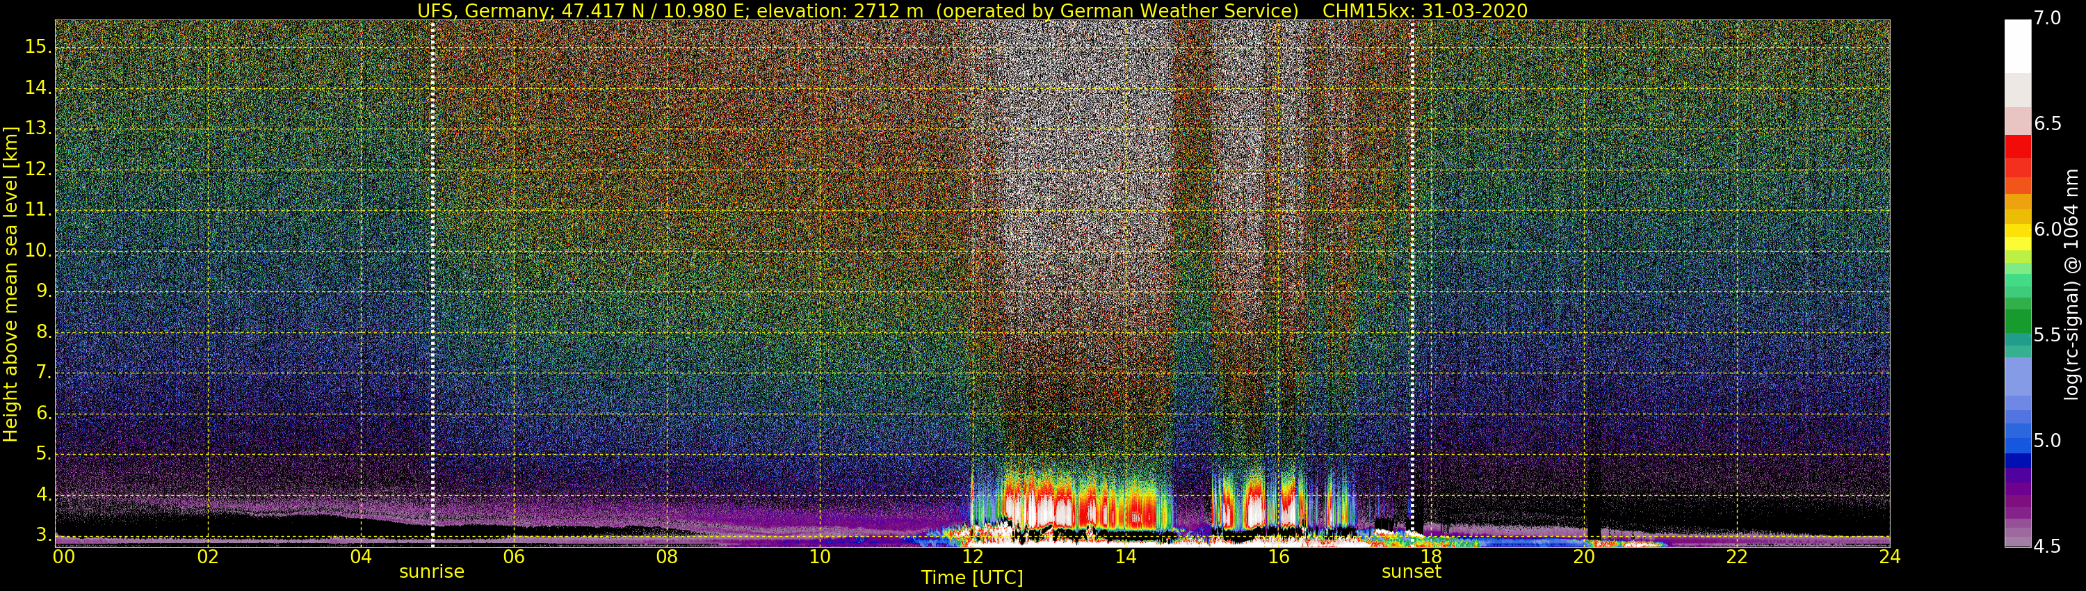Click the log(rc-signal) @ 1064 nm label
2086x591 pixels.
[2071, 284]
